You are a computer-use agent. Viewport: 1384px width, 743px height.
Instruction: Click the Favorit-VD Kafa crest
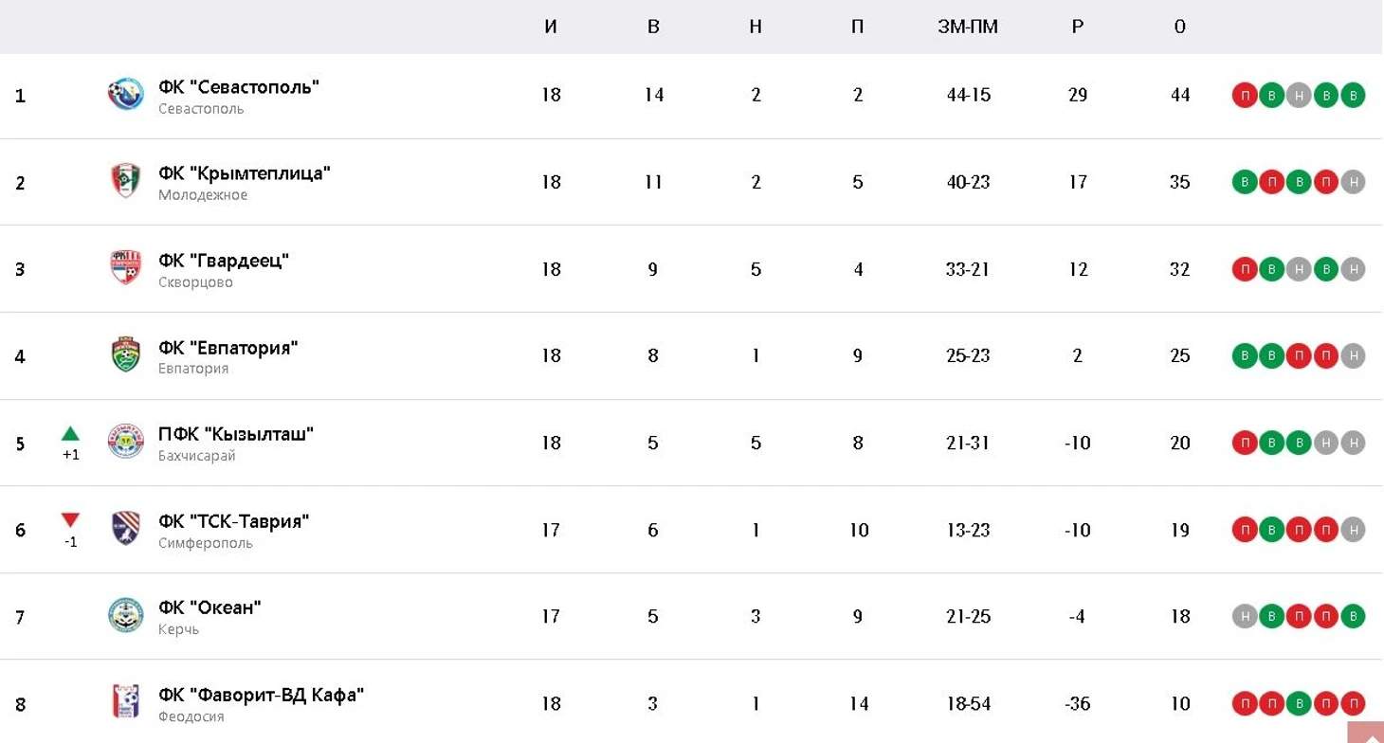pos(126,702)
